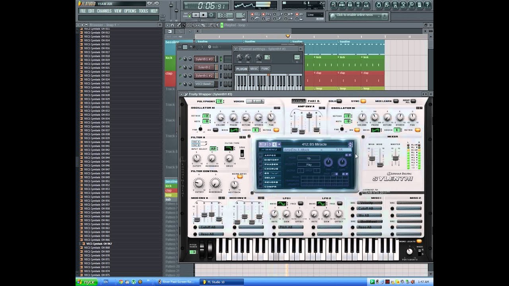Toggle Oscillator A1 INV button
This screenshot has height=286, width=509.
tap(216, 130)
